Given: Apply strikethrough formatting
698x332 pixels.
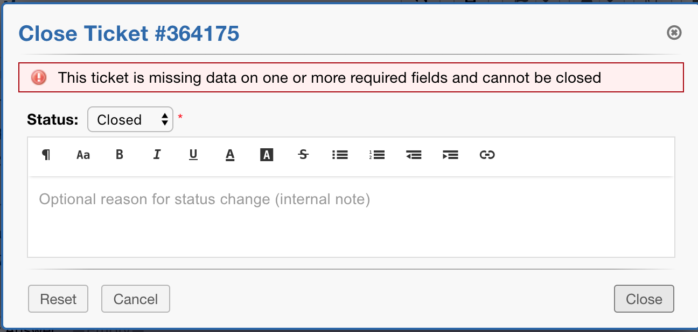Looking at the screenshot, I should (303, 155).
